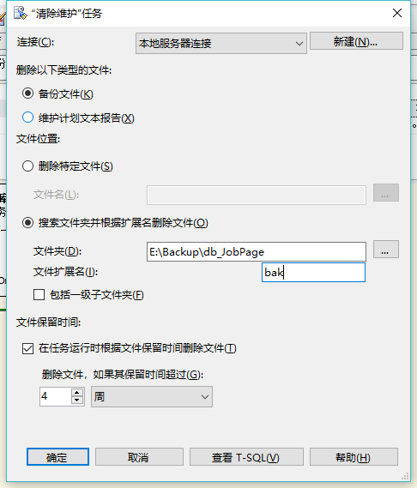Screen dimensions: 417x488
Task: Open 帮助(H) help button
Action: click(354, 457)
